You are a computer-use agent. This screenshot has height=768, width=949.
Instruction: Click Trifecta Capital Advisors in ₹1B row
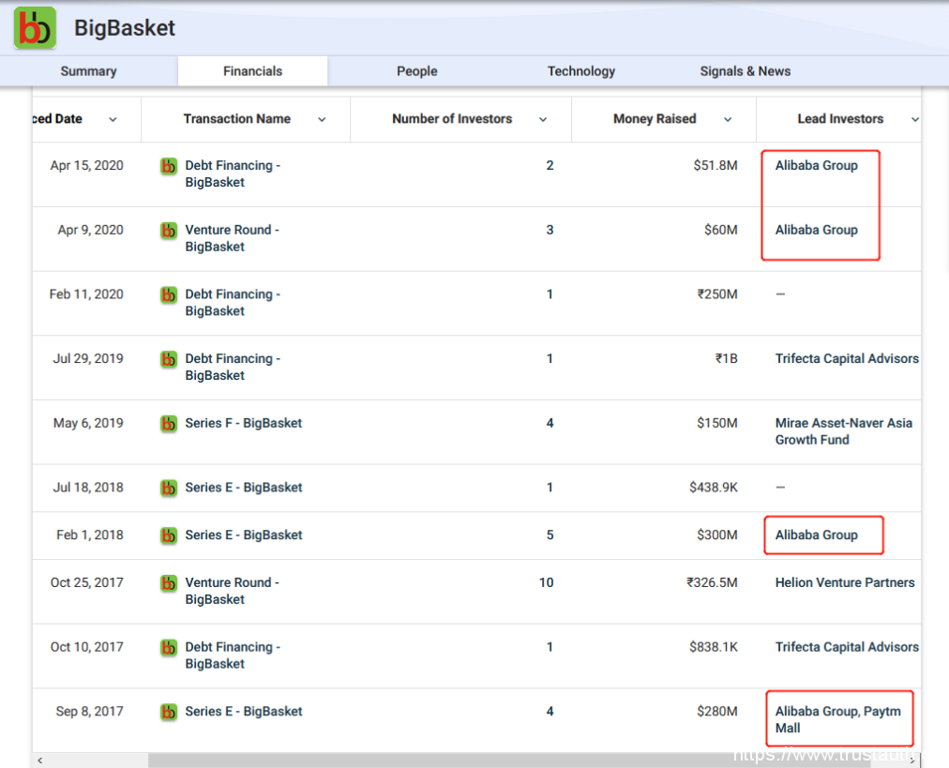pyautogui.click(x=847, y=358)
